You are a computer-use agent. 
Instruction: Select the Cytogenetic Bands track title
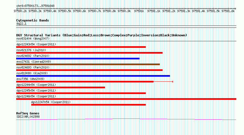click(x=33, y=20)
